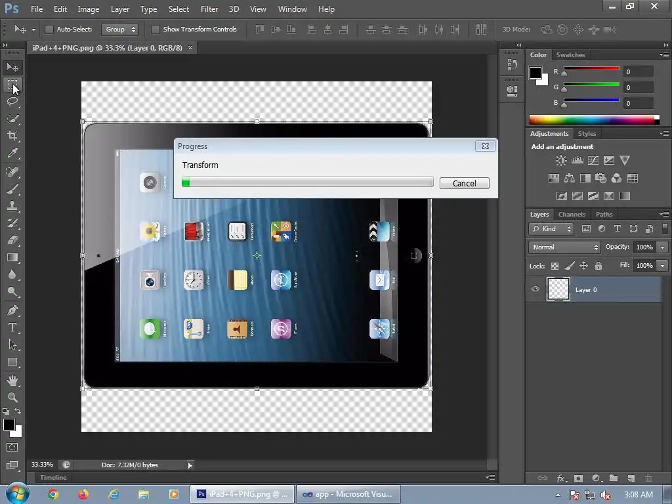672x504 pixels.
Task: Toggle Lock position icon
Action: [x=583, y=266]
